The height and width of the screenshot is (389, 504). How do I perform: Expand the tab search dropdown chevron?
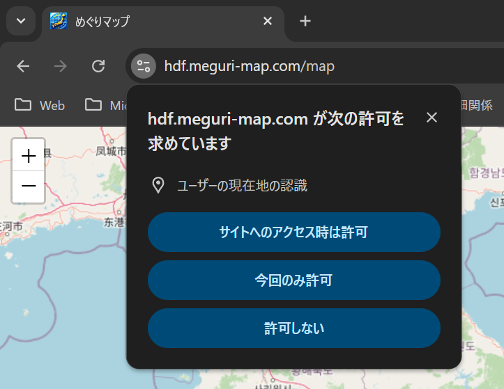coord(21,21)
